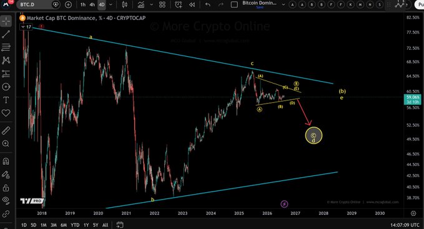The image size is (424, 229).
Task: Open the brush and shapes tool
Action: pos(6,87)
